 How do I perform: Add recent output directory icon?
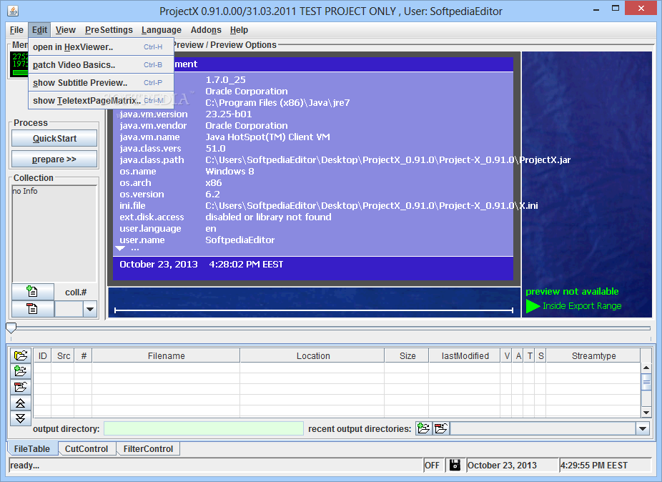[423, 429]
